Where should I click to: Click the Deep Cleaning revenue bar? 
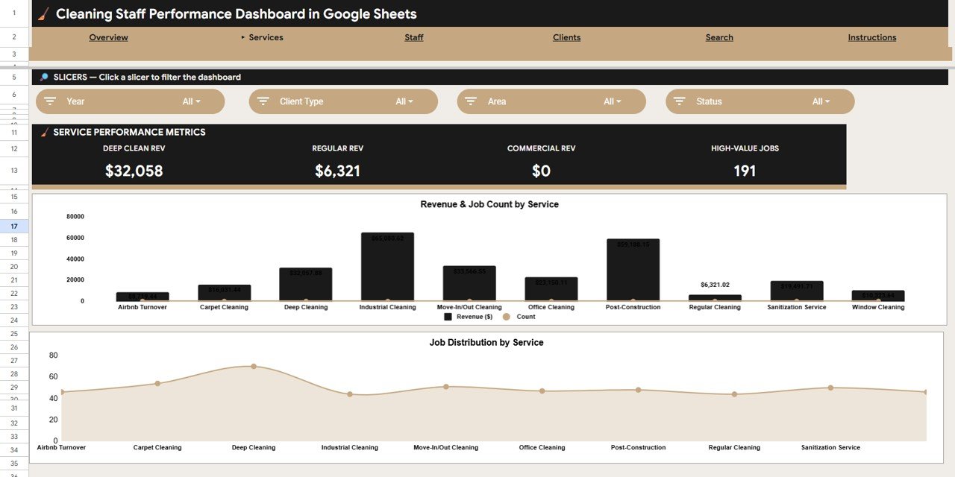(x=306, y=284)
